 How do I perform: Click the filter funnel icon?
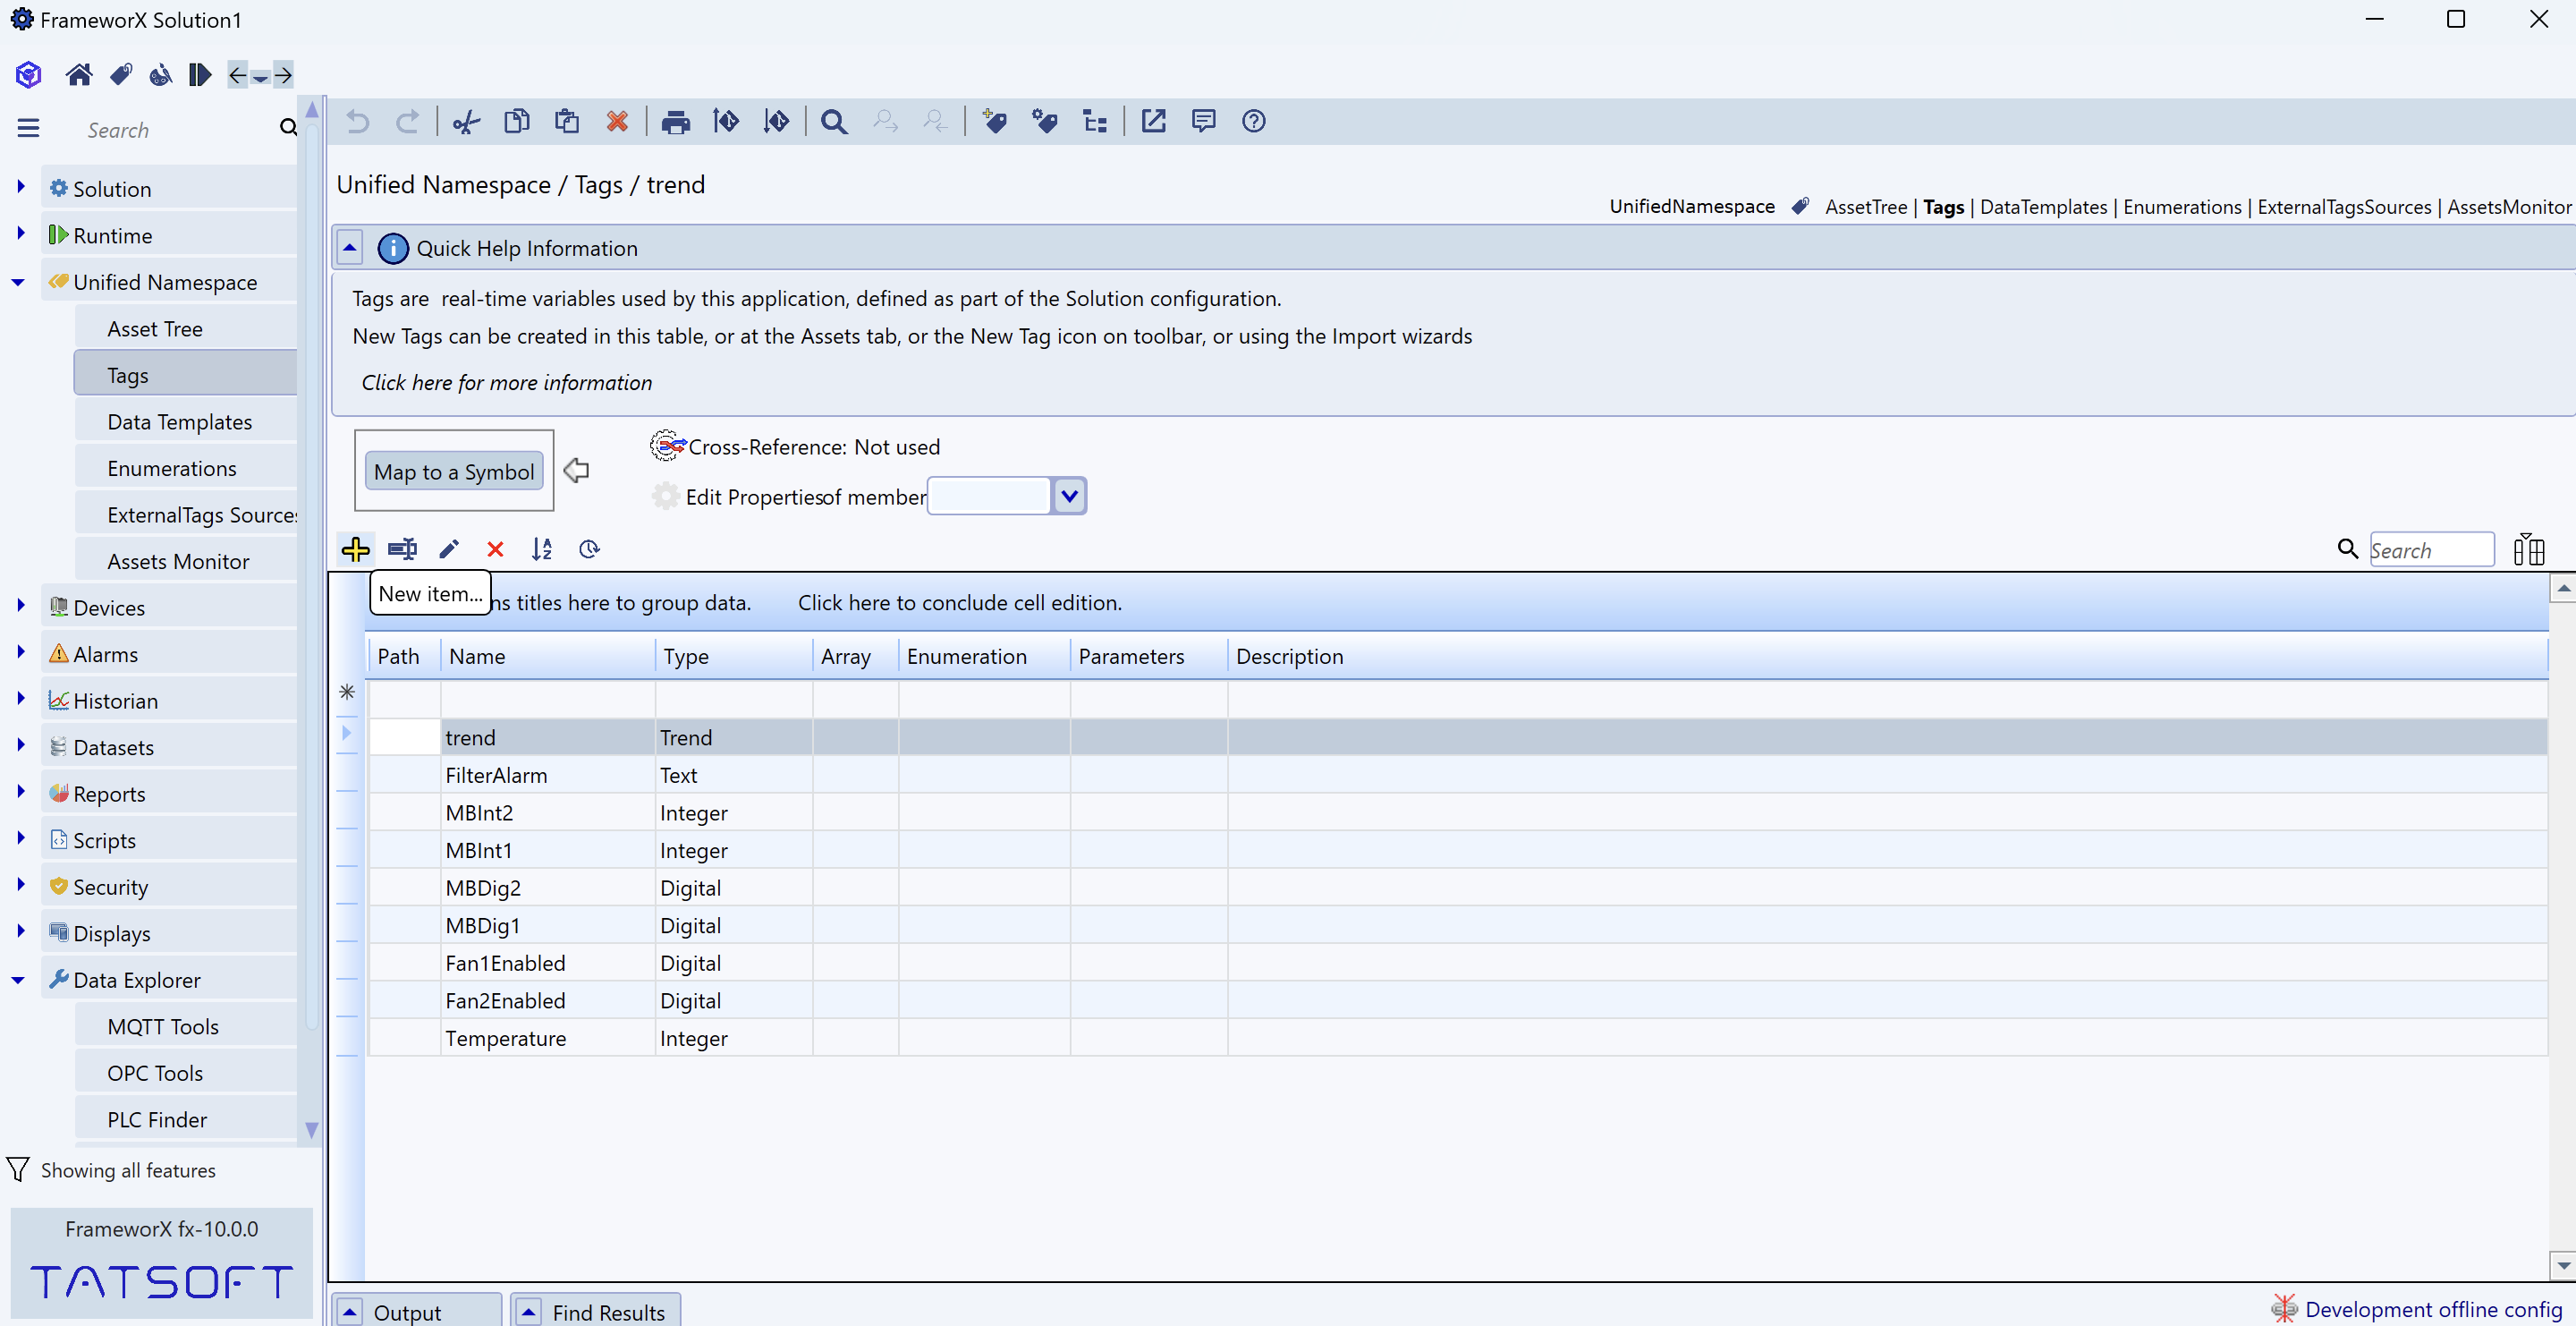[18, 1169]
